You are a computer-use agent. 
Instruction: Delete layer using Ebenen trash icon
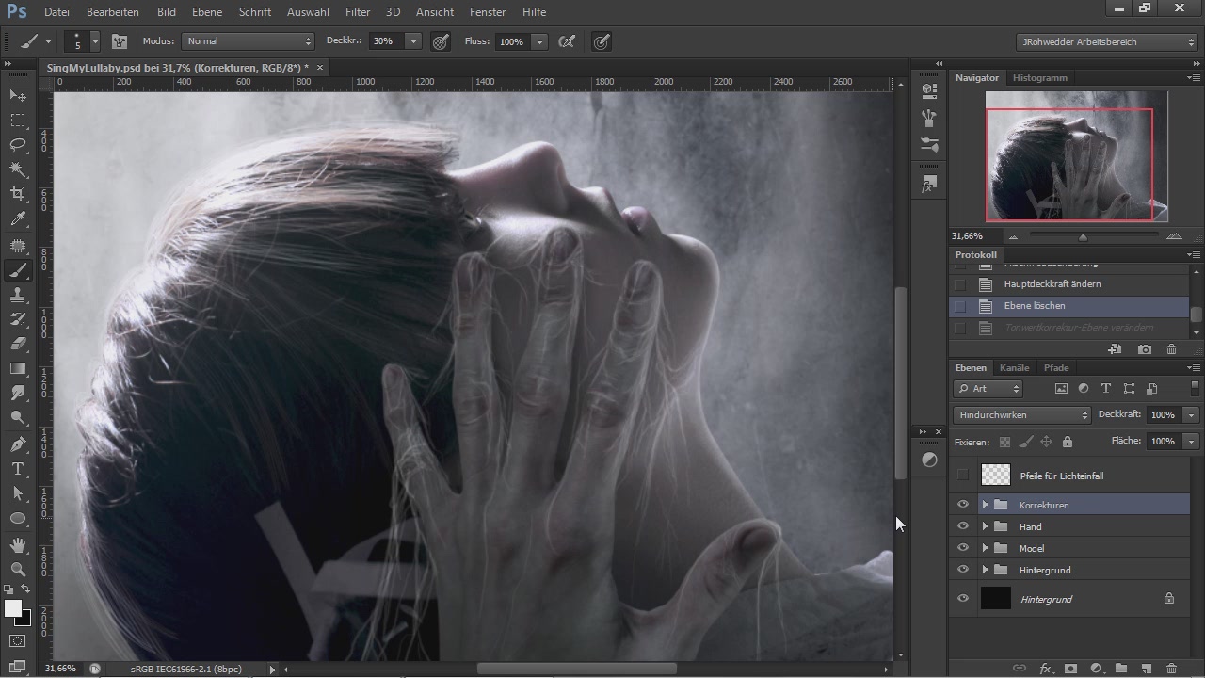1171,669
